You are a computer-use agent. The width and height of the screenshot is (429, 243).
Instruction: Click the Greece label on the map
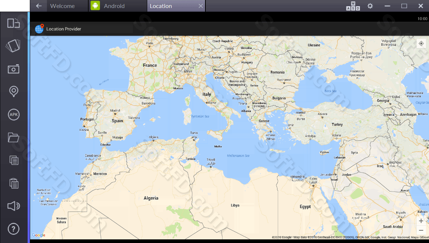pos(264,121)
